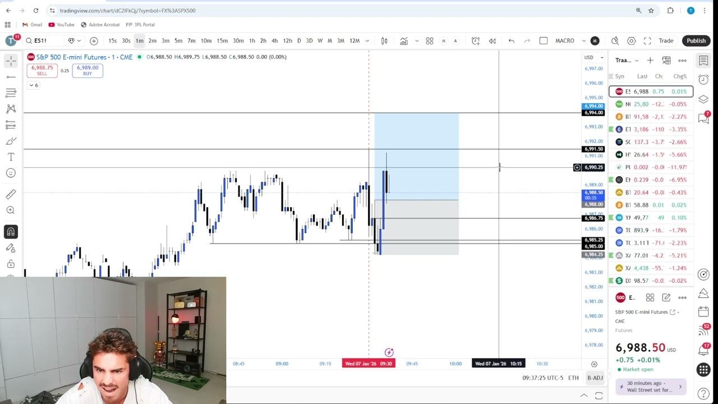This screenshot has width=718, height=404.
Task: Open the pattern drawing tools
Action: point(11,109)
